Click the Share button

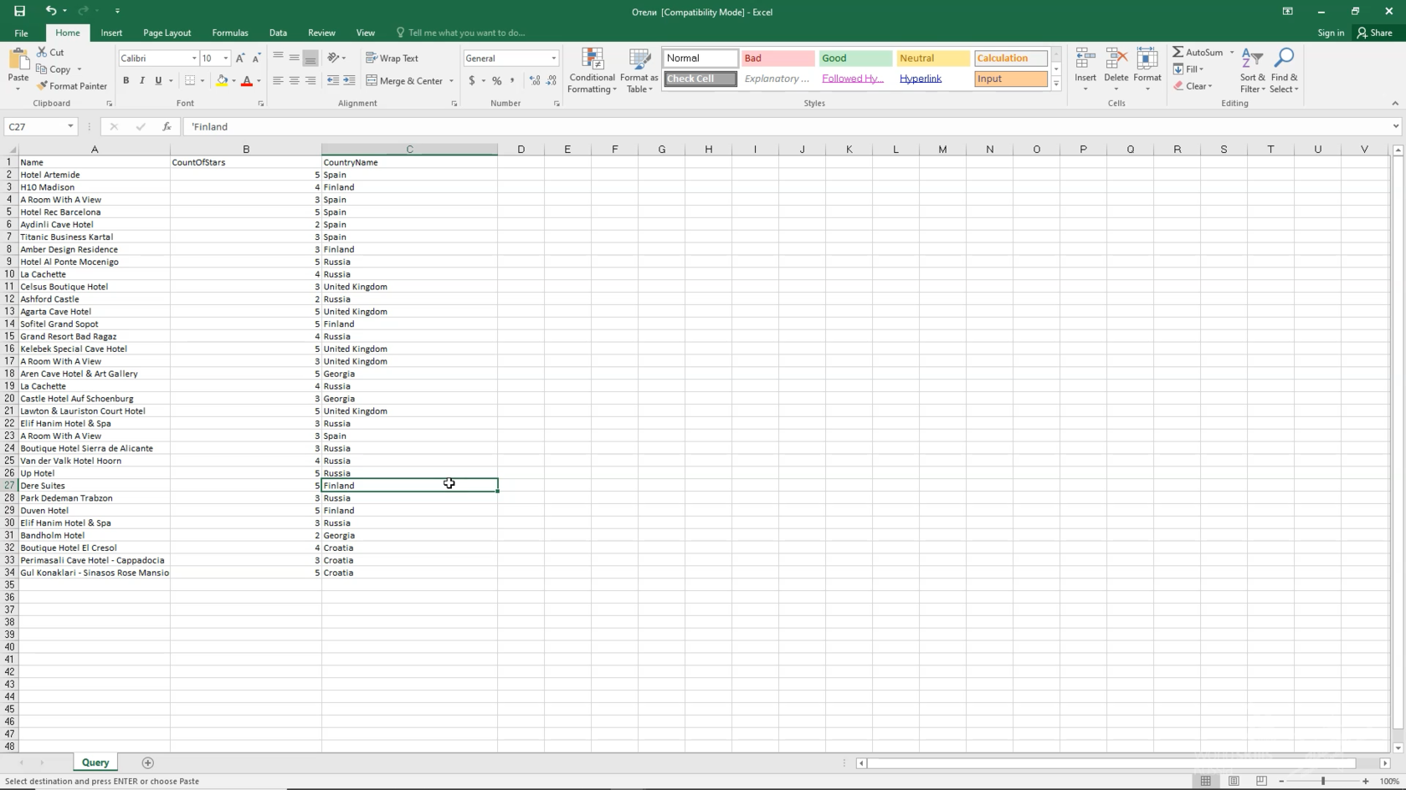click(x=1375, y=33)
